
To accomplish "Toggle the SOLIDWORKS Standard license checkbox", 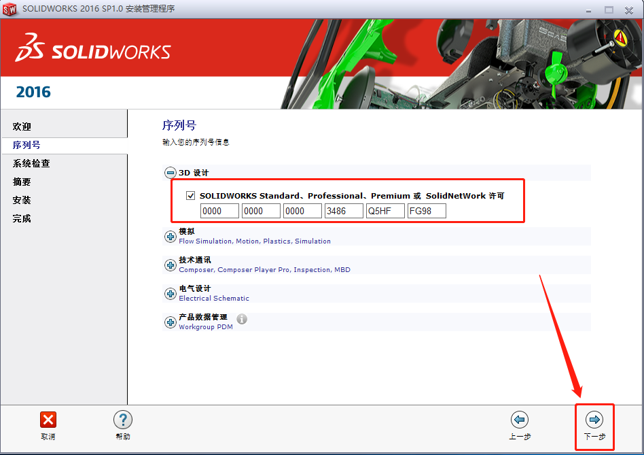I will tap(190, 196).
